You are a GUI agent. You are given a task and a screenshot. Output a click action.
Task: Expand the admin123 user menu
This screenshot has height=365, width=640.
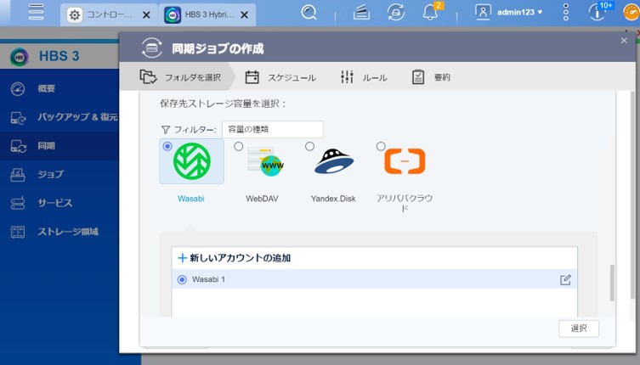pyautogui.click(x=508, y=12)
